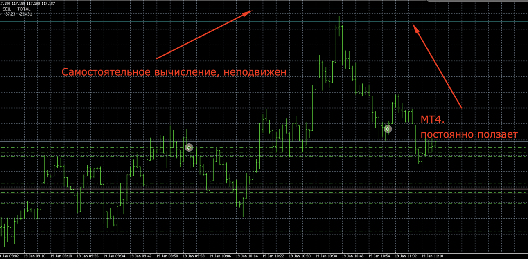Click the -37.23 sell profit value

[10, 14]
